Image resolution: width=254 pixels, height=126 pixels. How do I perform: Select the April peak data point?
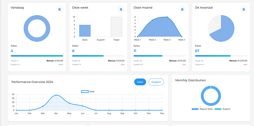click(x=56, y=95)
